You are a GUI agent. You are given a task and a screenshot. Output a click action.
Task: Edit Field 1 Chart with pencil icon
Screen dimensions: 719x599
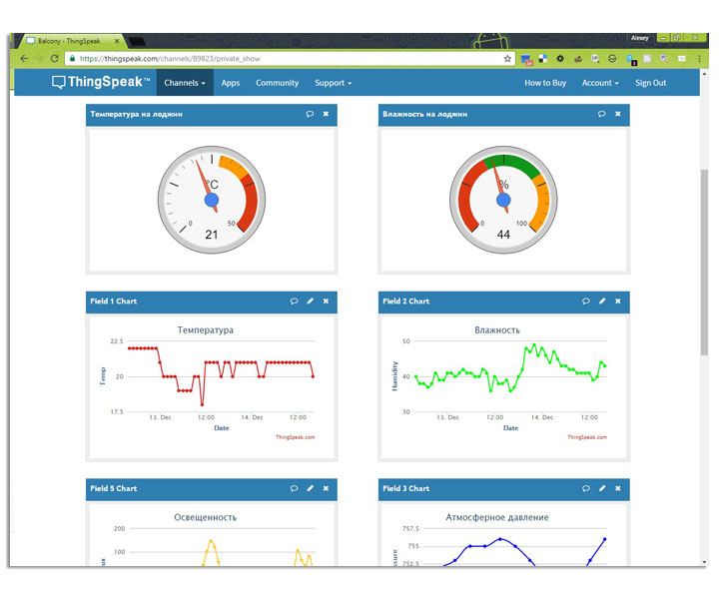(x=310, y=300)
